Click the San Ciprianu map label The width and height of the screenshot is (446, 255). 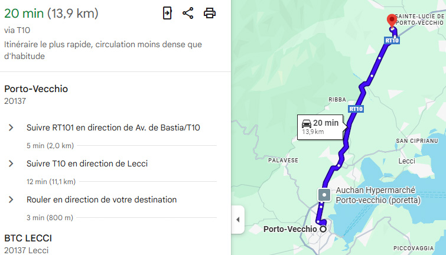pyautogui.click(x=416, y=141)
